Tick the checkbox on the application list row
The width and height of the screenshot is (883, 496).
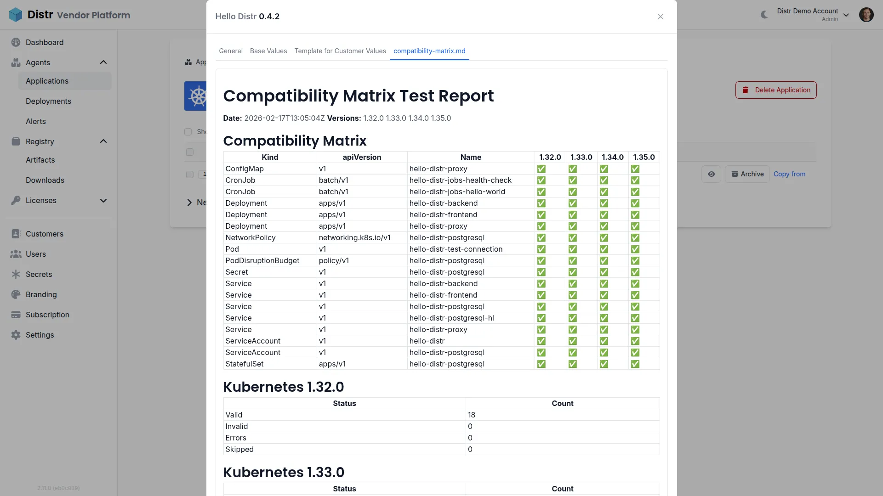189,175
